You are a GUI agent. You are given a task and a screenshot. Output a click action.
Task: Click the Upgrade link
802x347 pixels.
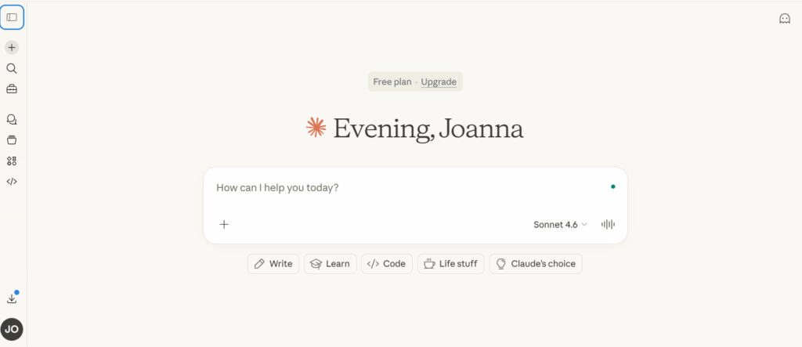(439, 81)
